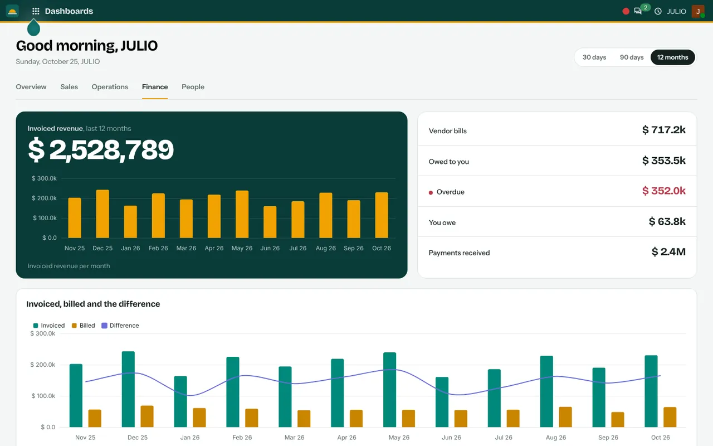Click the $ 2.4M value
This screenshot has width=713, height=446.
pyautogui.click(x=668, y=252)
